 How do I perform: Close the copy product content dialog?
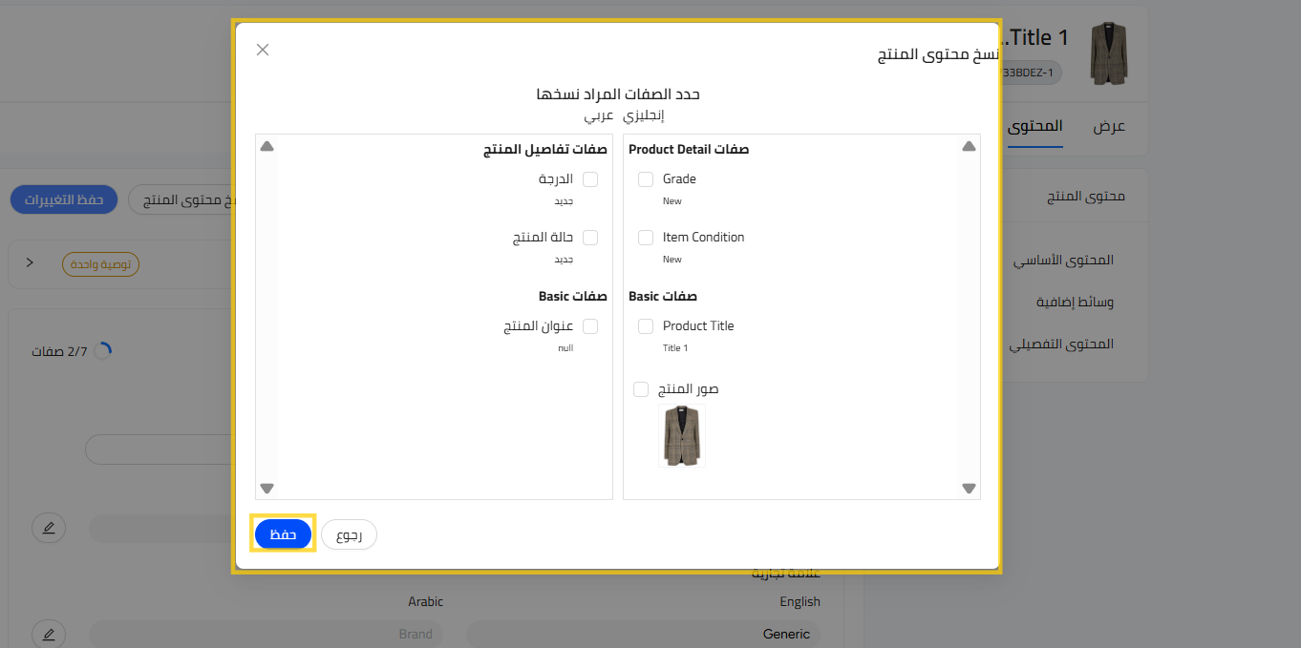263,50
